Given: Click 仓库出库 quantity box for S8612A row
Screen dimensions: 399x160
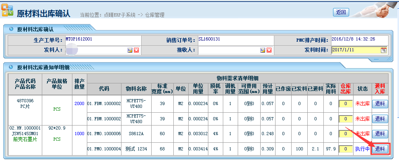Looking at the screenshot, I should [x=346, y=134].
